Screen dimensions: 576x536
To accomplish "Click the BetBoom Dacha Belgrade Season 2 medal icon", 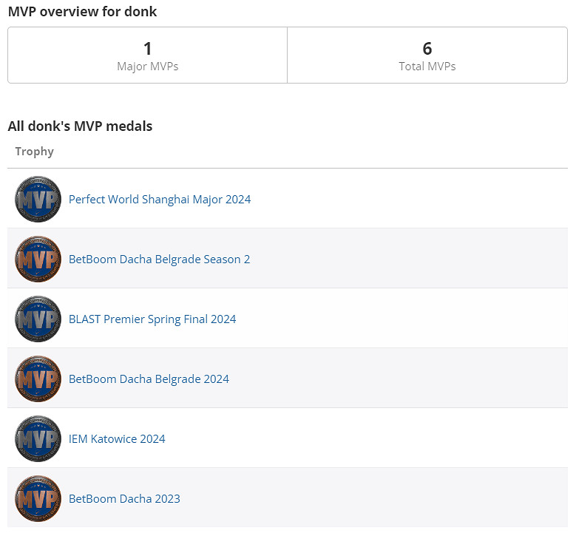I will [x=38, y=259].
